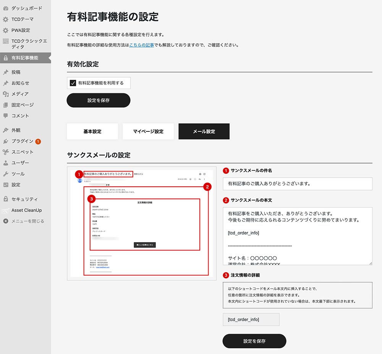Image resolution: width=382 pixels, height=354 pixels.
Task: Click the upper 設定を保存 button
Action: click(x=99, y=100)
